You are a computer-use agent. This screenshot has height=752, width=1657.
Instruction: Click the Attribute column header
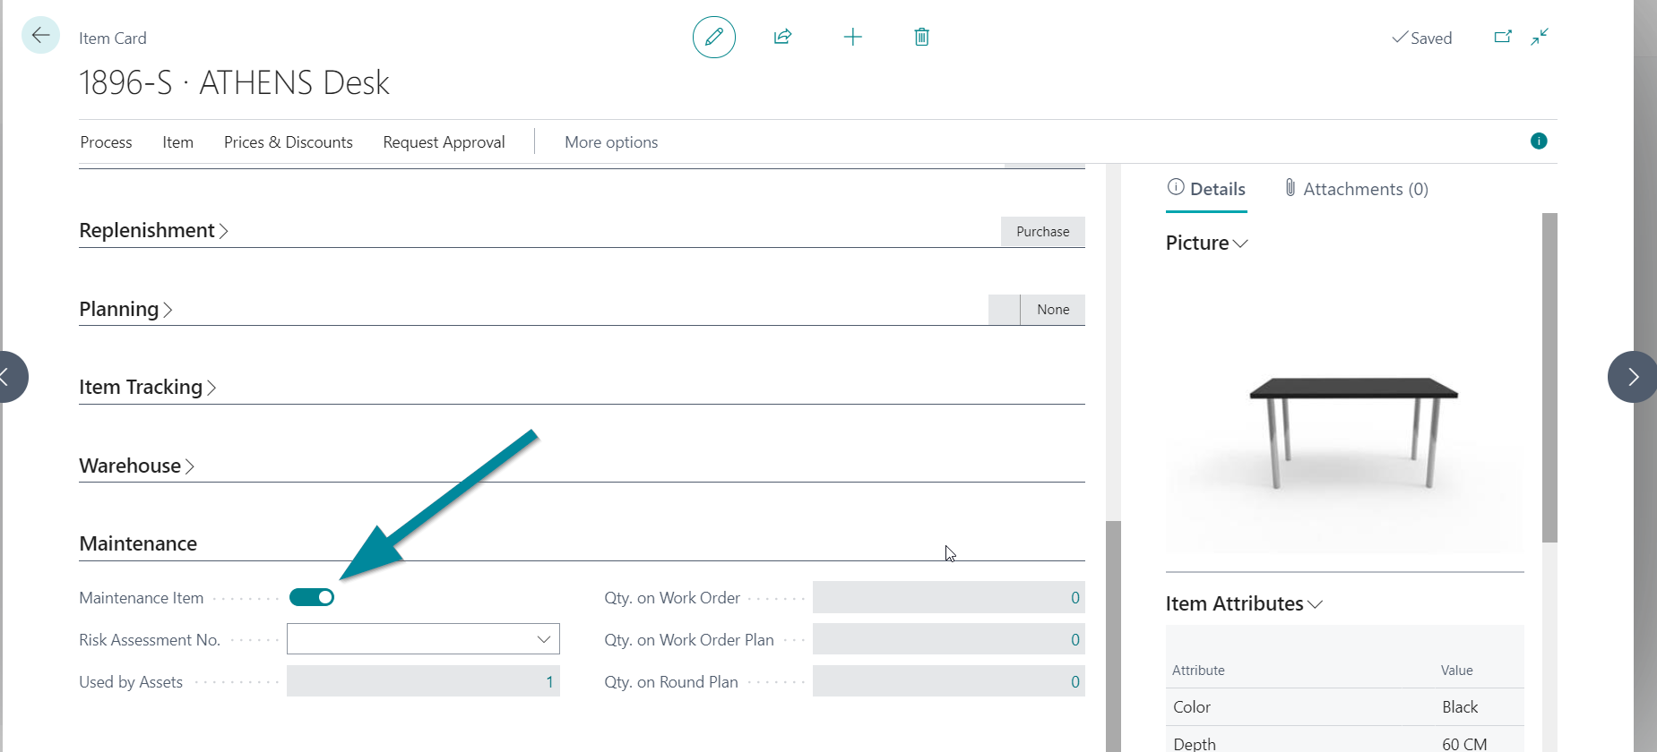click(1198, 670)
